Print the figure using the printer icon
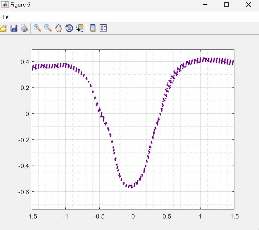The height and width of the screenshot is (230, 259). (x=24, y=28)
